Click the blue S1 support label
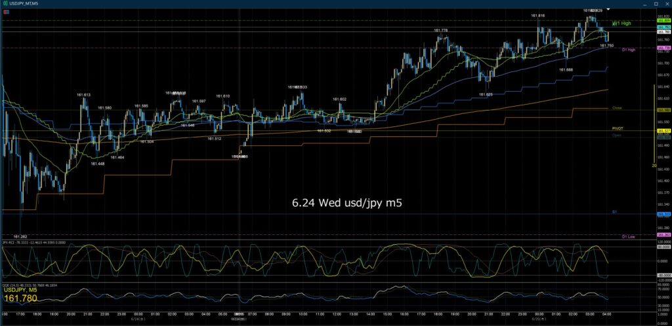The width and height of the screenshot is (672, 326). (614, 211)
